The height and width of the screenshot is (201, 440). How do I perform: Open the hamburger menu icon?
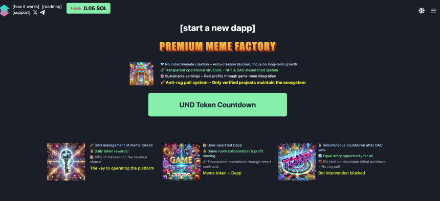tap(433, 11)
